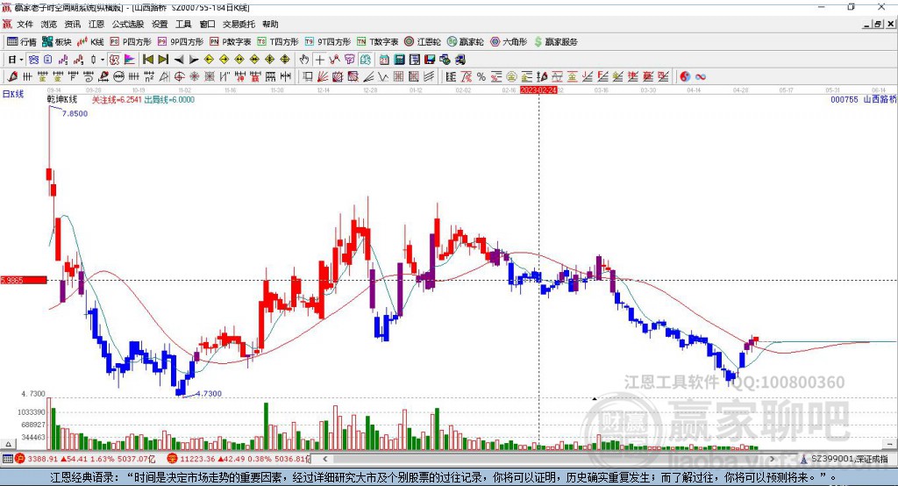Jump to first bar with green skip-left icon
This screenshot has height=486, width=898.
[148, 60]
